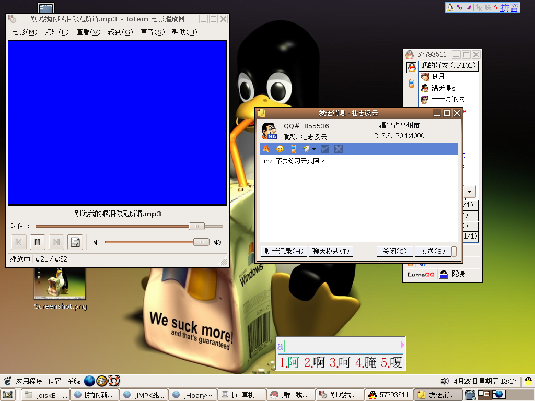Click the contact's avatar in the chat header

pyautogui.click(x=269, y=131)
